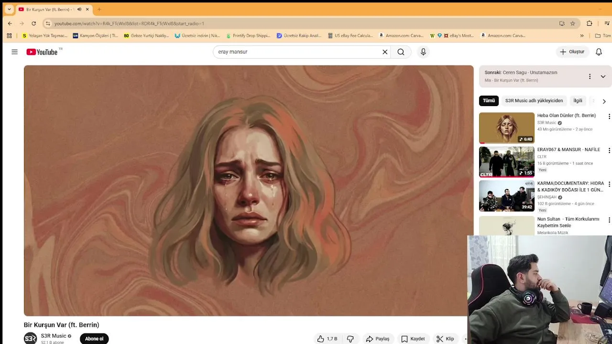
Task: Go back in the browser
Action: pos(10,23)
